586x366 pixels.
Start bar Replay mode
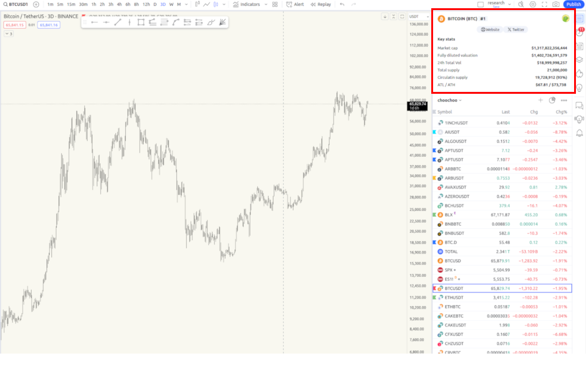(x=320, y=5)
